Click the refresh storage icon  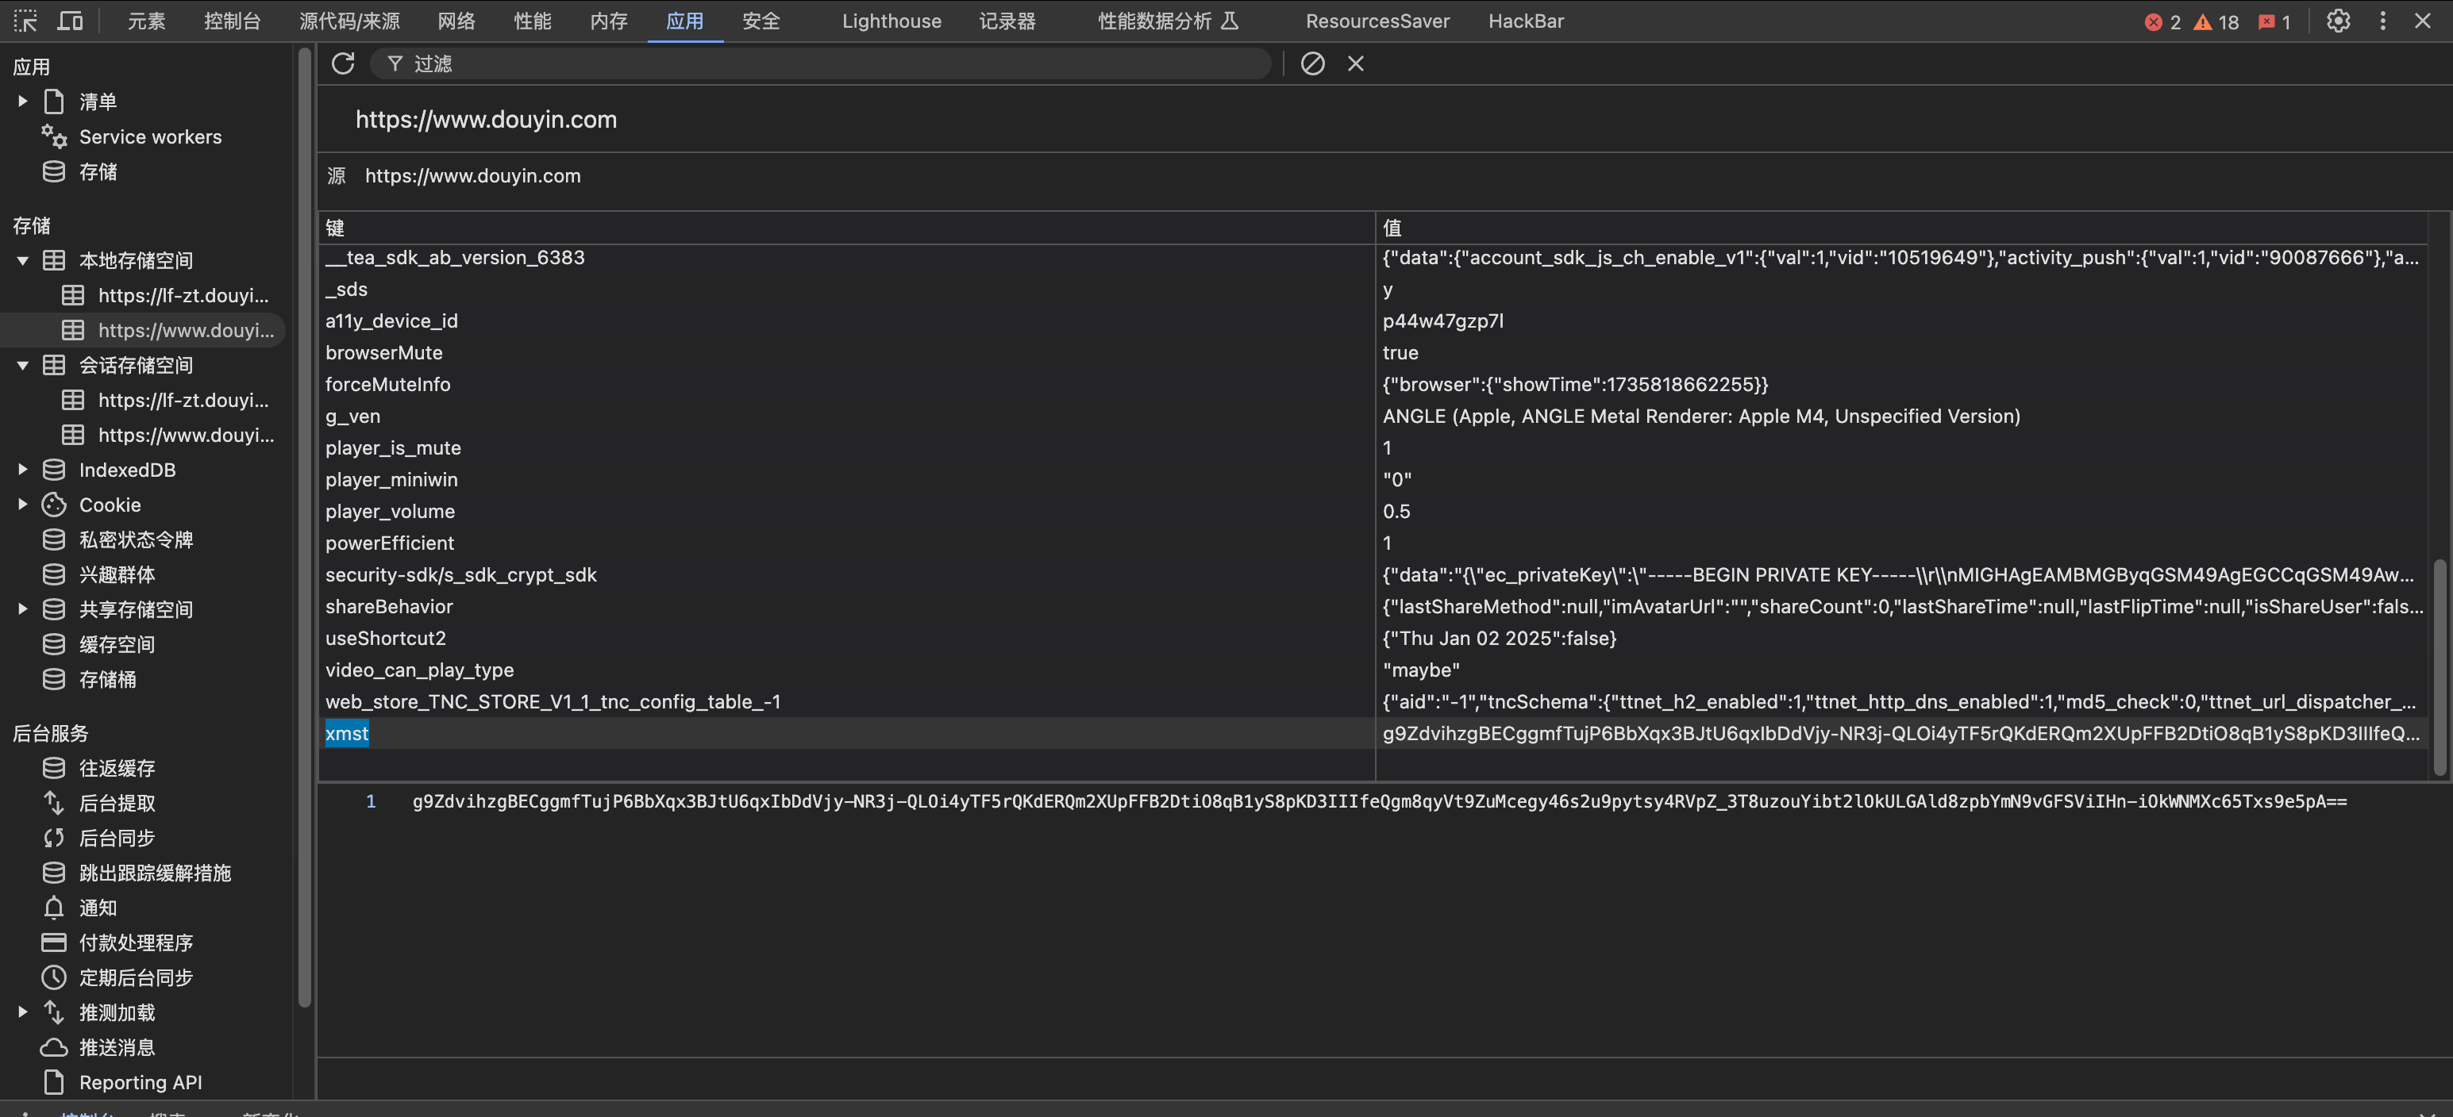[343, 63]
